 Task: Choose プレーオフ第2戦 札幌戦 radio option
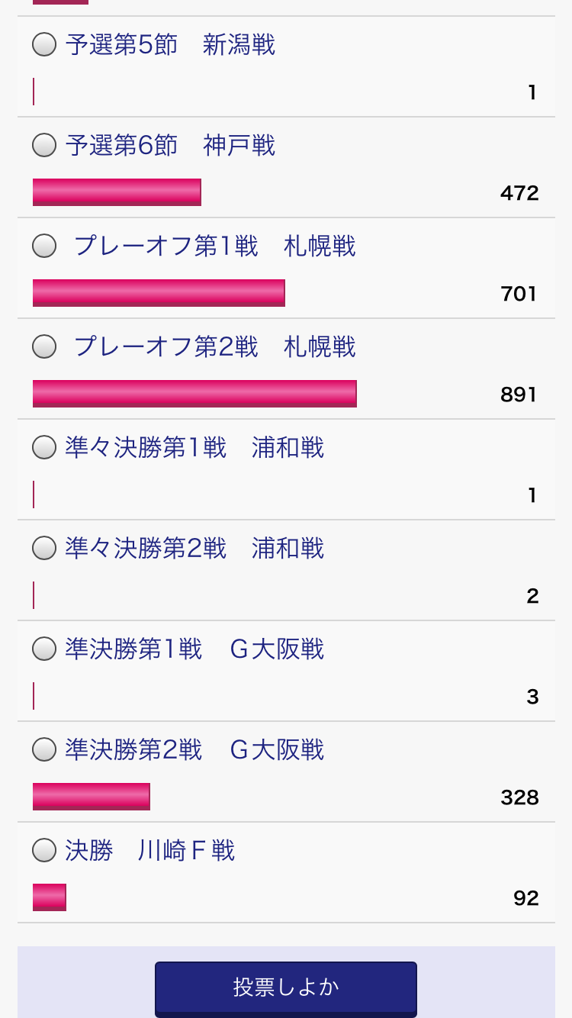(44, 346)
